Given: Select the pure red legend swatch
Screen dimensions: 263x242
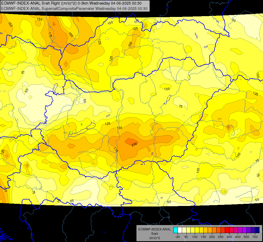Looking at the screenshot, I should pyautogui.click(x=227, y=230).
